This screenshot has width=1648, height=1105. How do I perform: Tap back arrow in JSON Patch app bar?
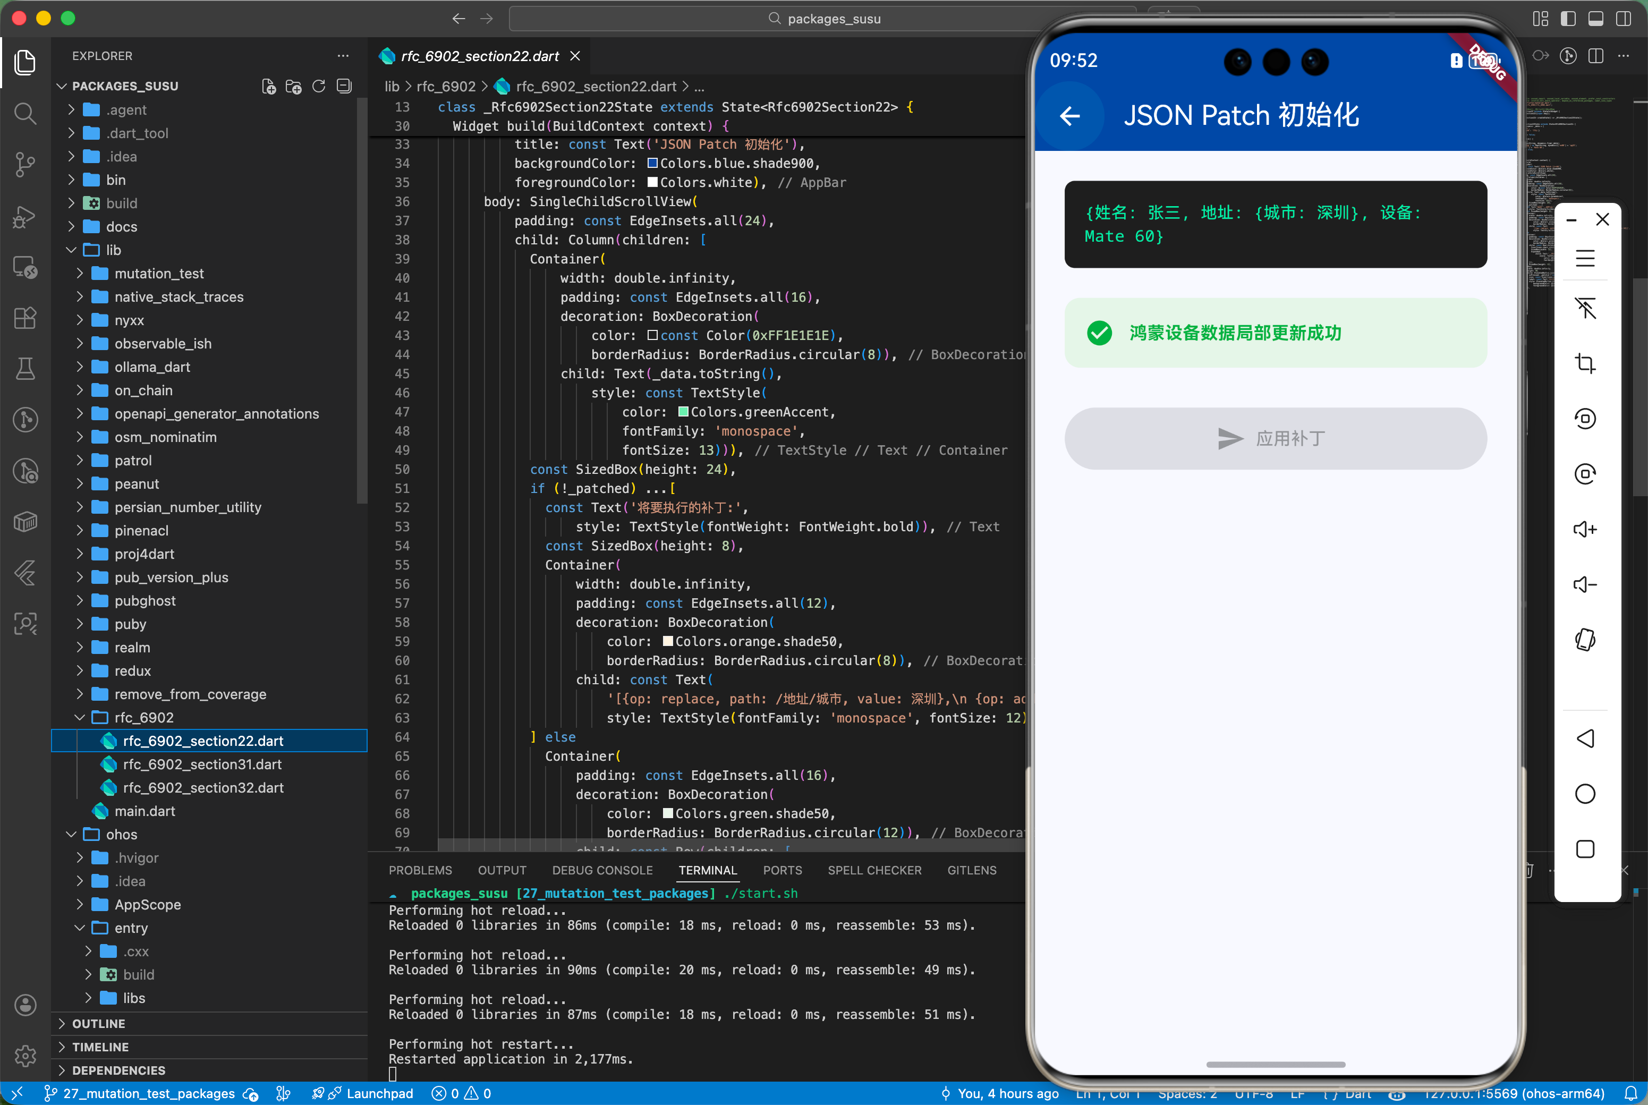[x=1069, y=116]
